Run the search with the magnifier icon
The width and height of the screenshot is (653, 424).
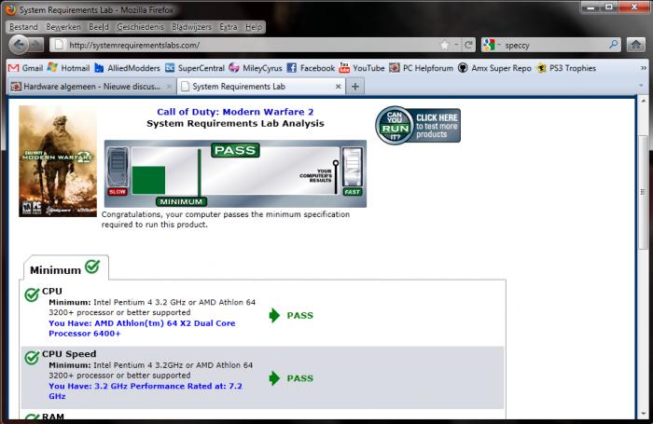pos(614,45)
